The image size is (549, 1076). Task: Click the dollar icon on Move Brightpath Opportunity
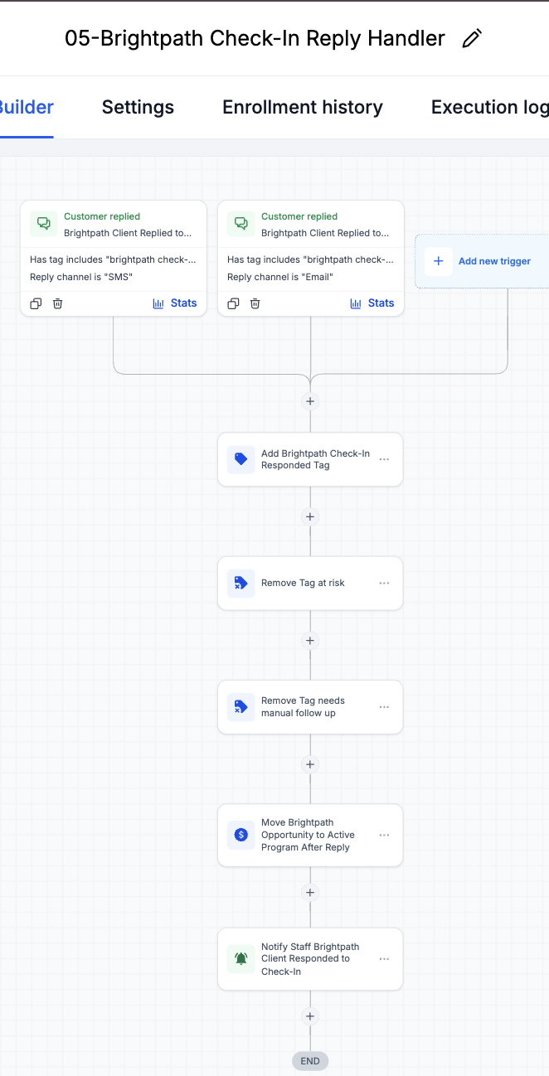coord(241,835)
